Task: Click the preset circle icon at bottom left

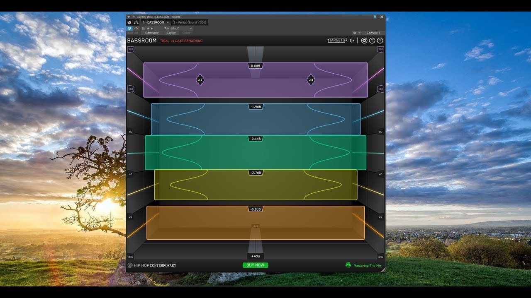Action: 130,265
